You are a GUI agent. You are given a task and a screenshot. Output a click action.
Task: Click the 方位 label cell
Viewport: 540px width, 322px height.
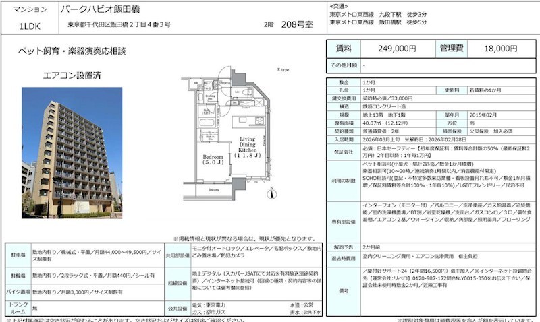452,123
